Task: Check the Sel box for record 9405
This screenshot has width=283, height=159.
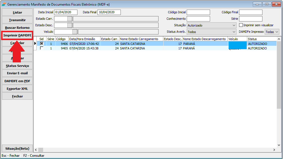Action: (x=42, y=48)
